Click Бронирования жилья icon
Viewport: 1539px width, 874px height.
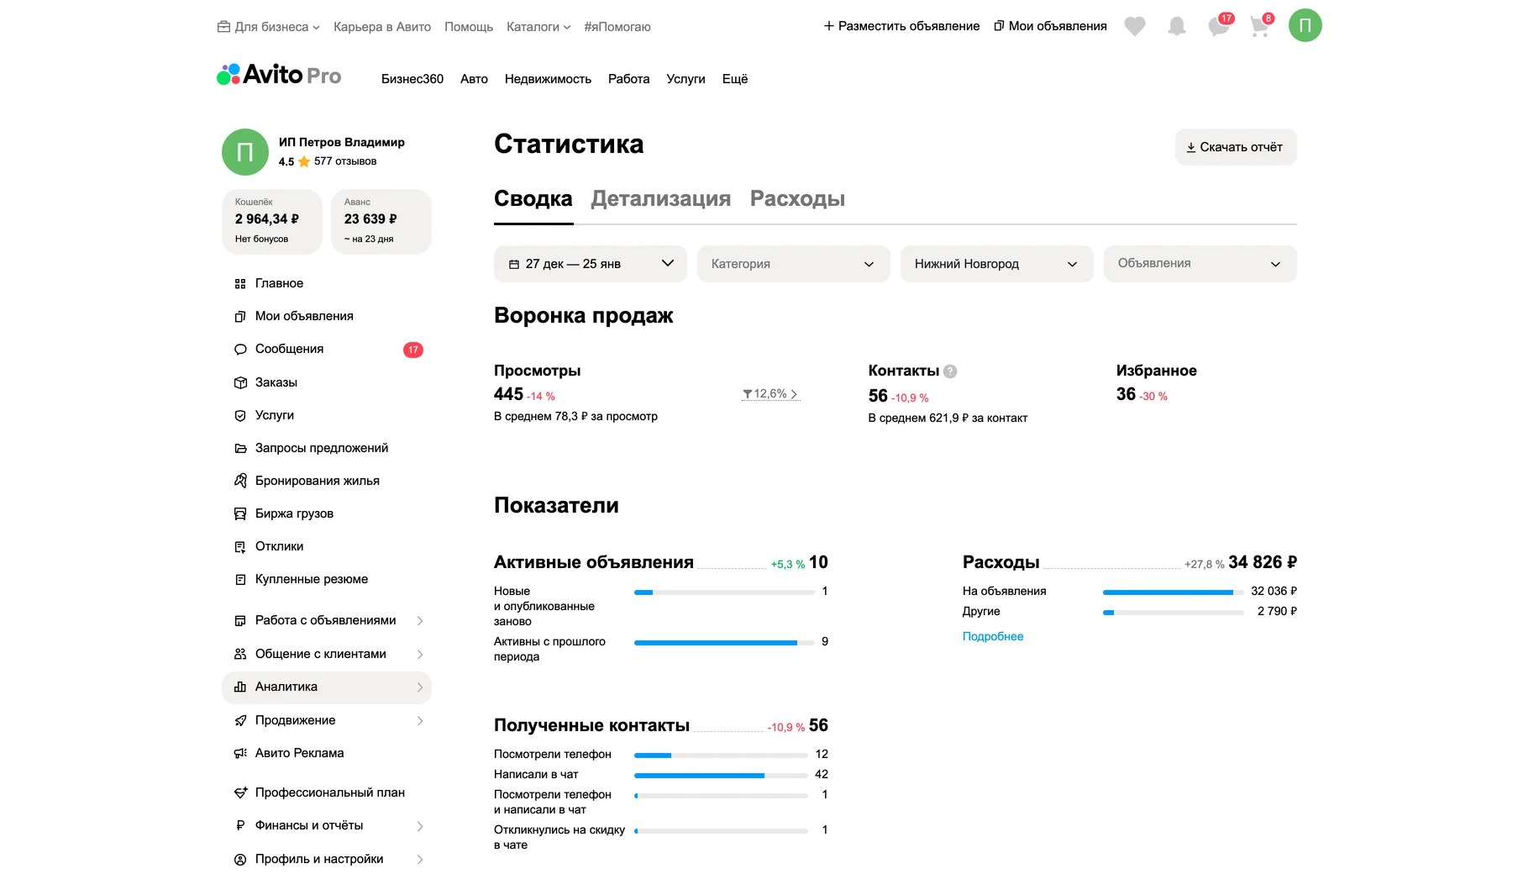tap(240, 481)
